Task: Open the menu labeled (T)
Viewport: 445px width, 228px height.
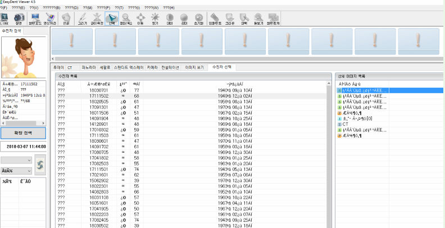Action: [119, 8]
